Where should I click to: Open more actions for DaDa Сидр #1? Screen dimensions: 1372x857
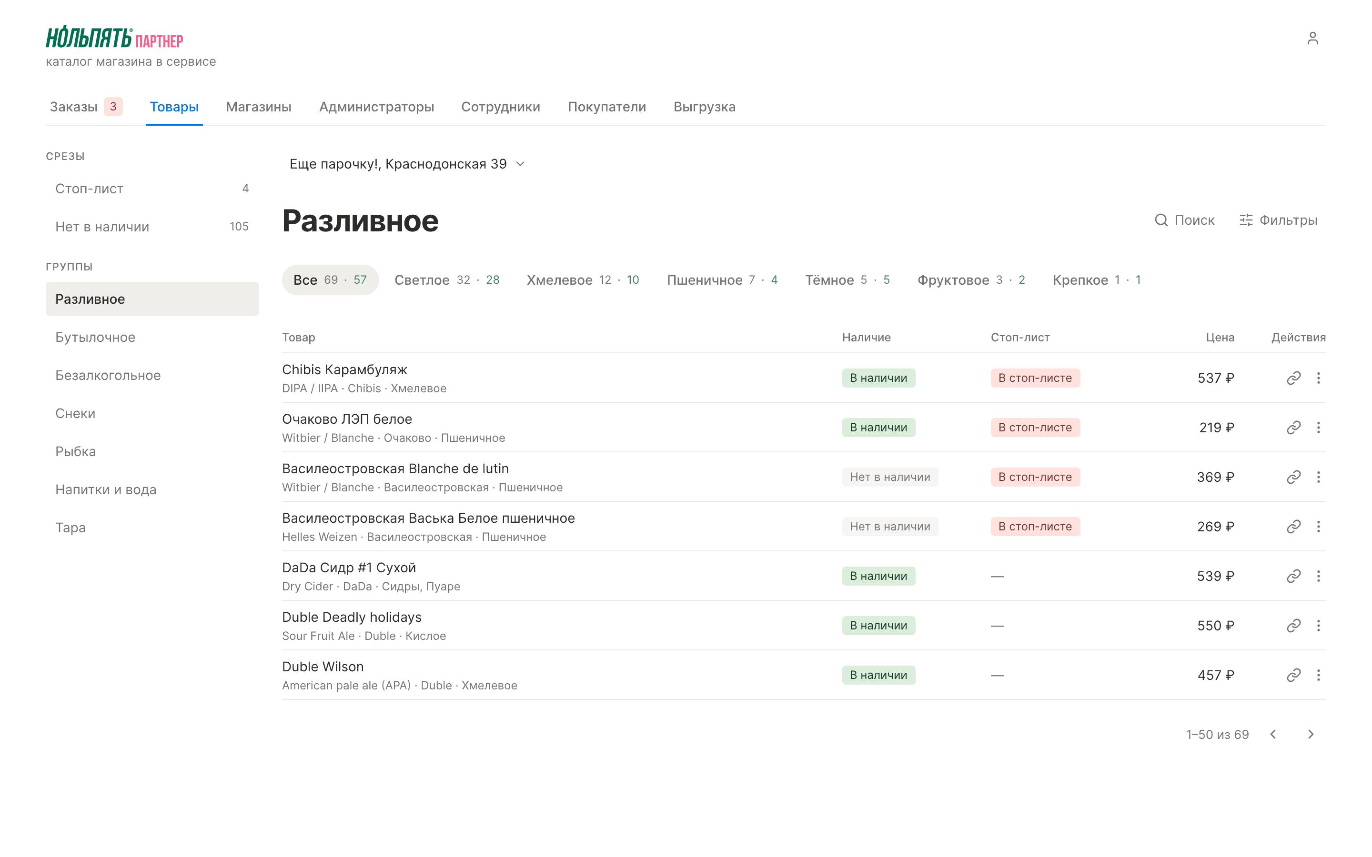coord(1318,576)
